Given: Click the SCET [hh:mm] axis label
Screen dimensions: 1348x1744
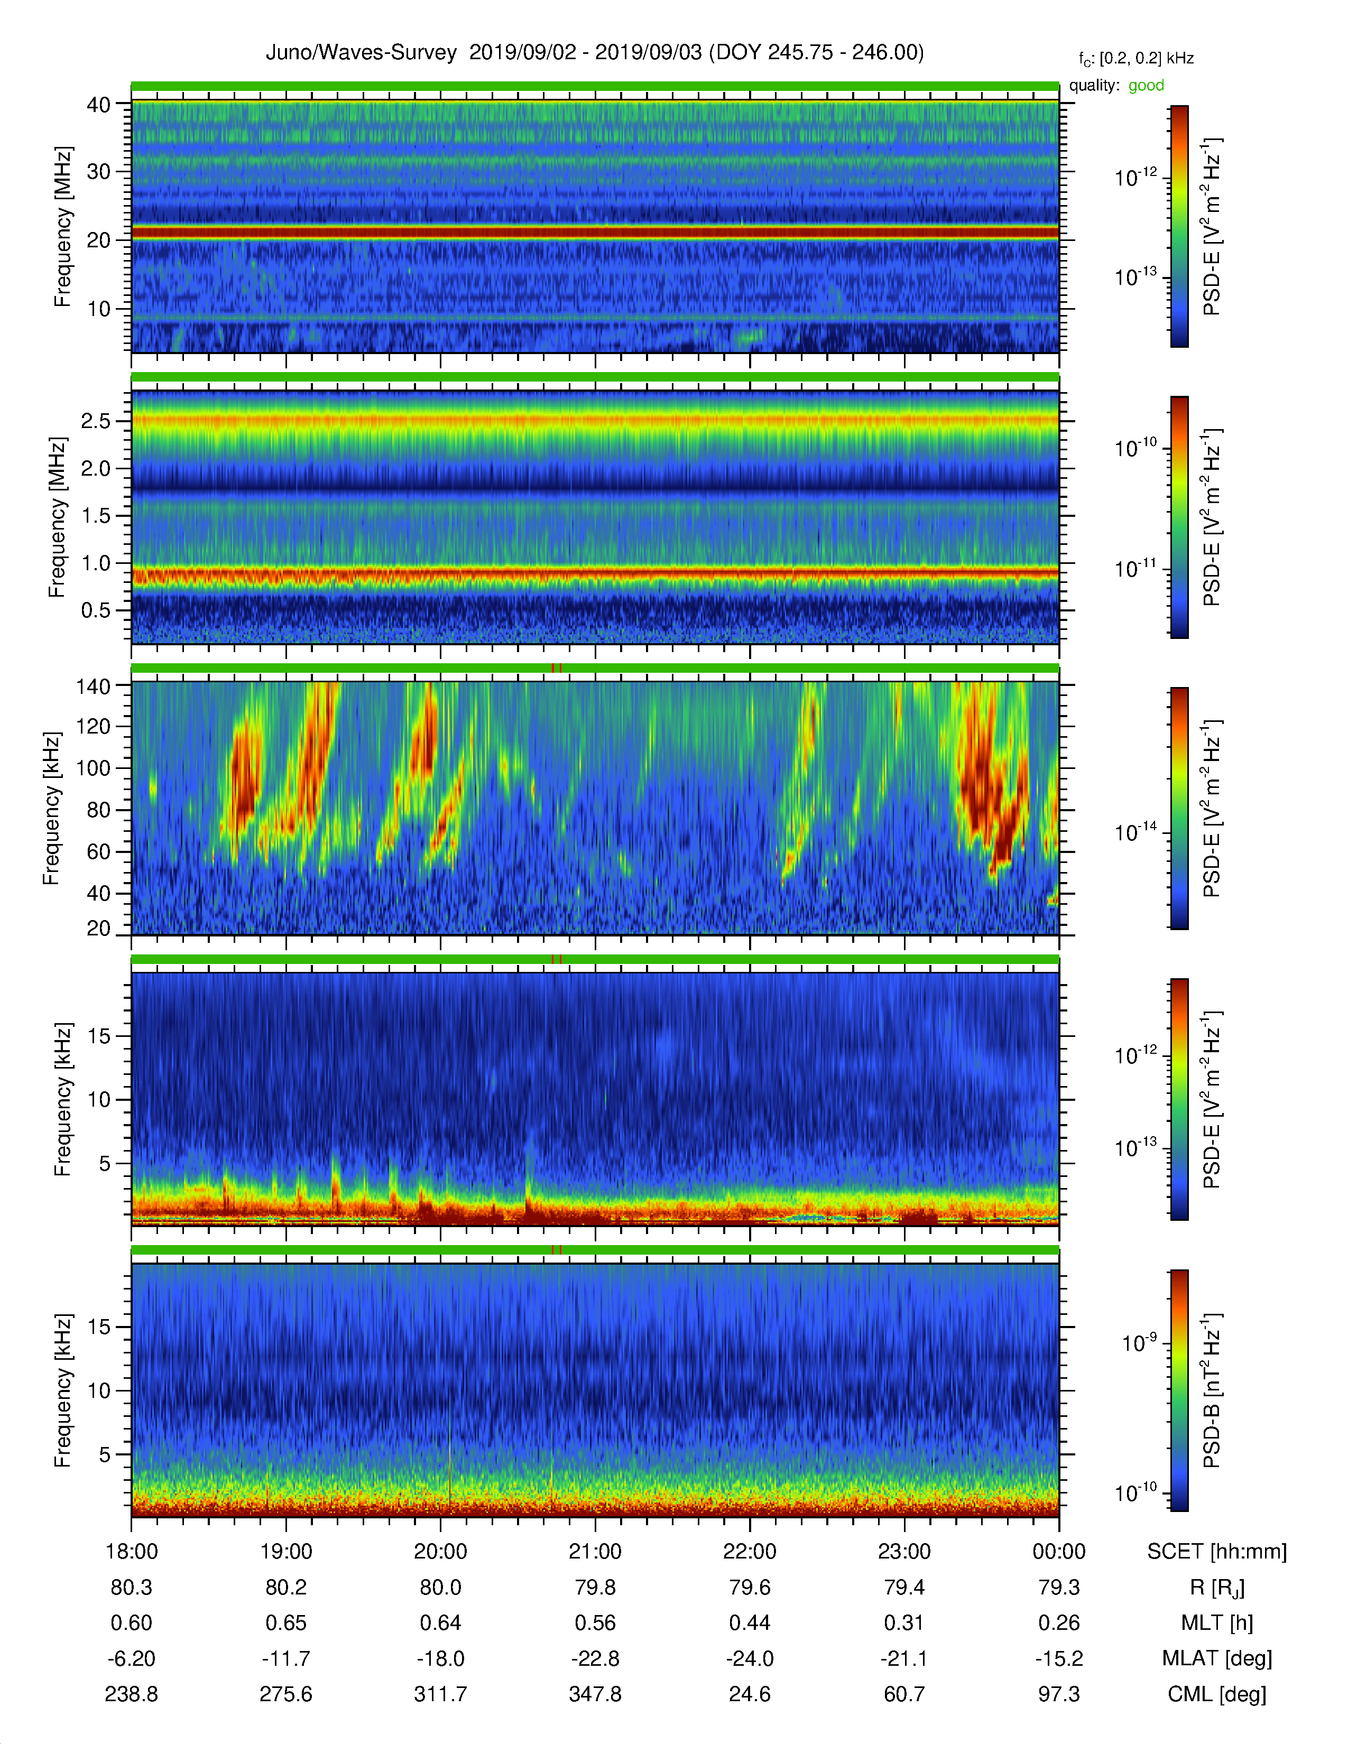Looking at the screenshot, I should [x=1217, y=1552].
